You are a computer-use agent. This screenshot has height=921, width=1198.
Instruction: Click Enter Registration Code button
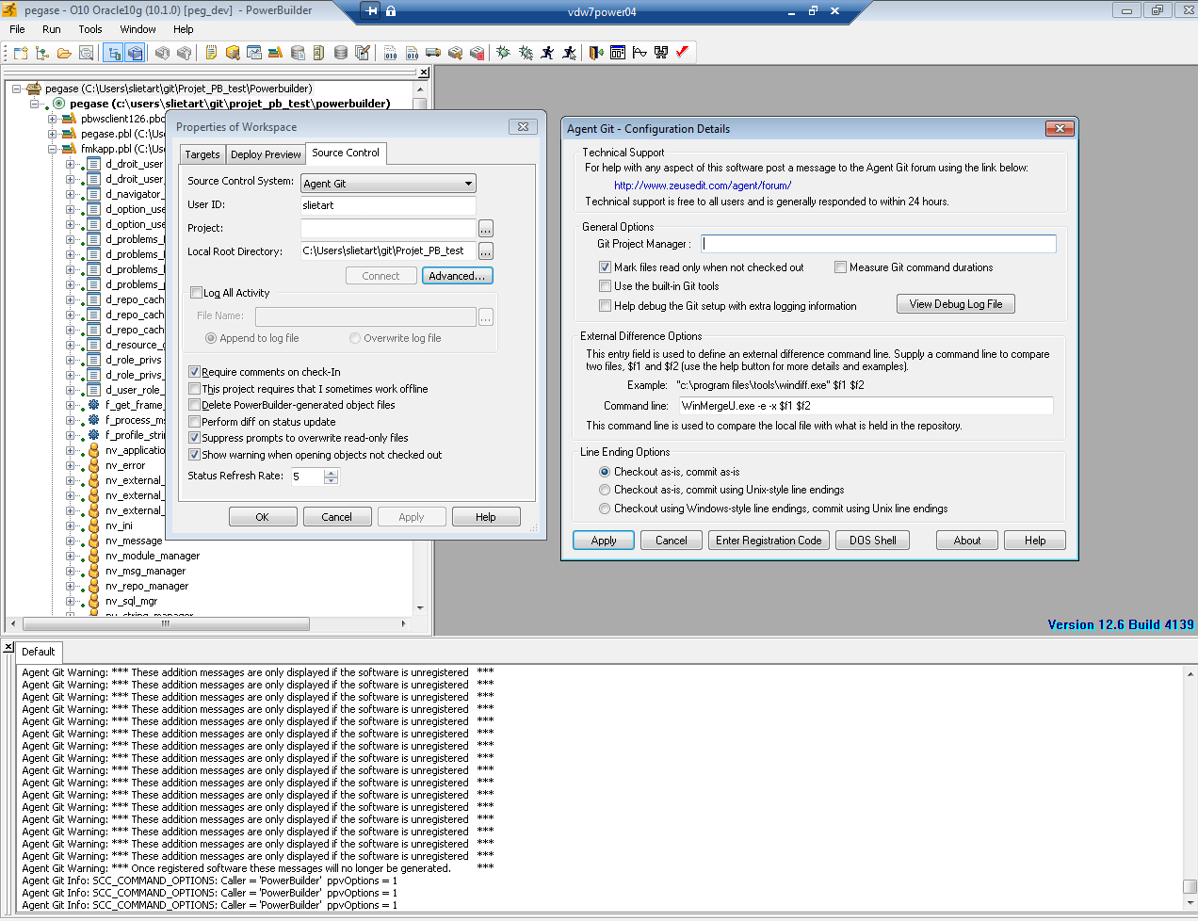[769, 541]
